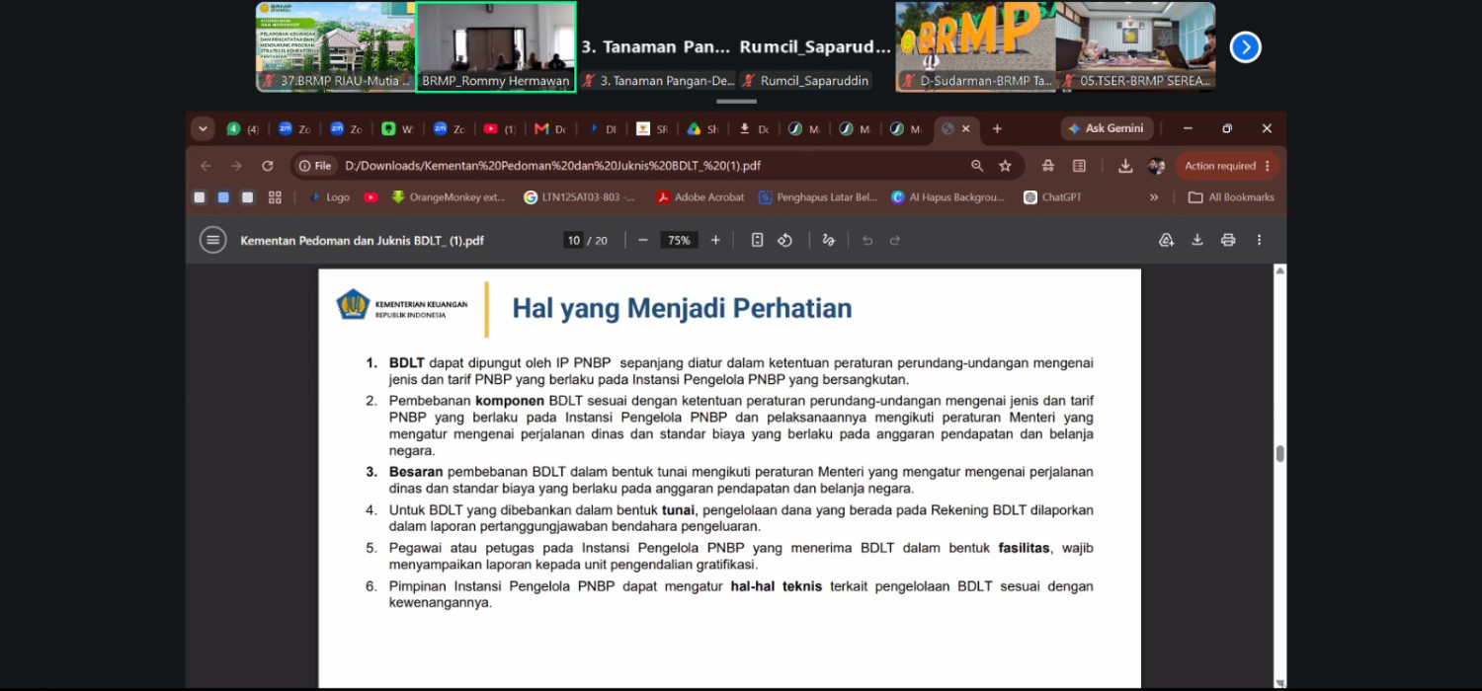Click the zoom magnifier icon in address bar
The image size is (1482, 691).
977,166
